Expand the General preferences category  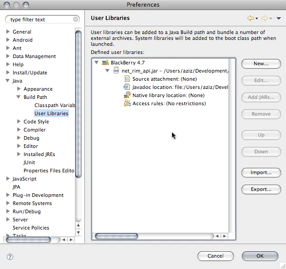(x=8, y=32)
